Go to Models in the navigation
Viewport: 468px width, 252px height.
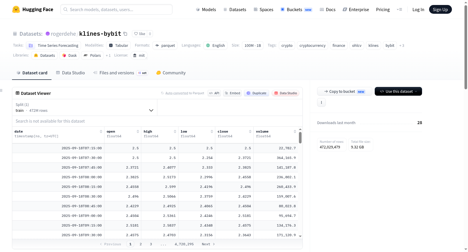pyautogui.click(x=206, y=10)
